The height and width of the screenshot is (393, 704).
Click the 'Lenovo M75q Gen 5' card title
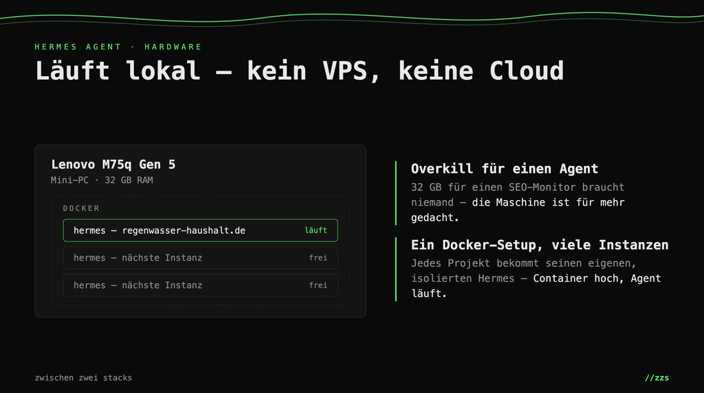point(113,165)
